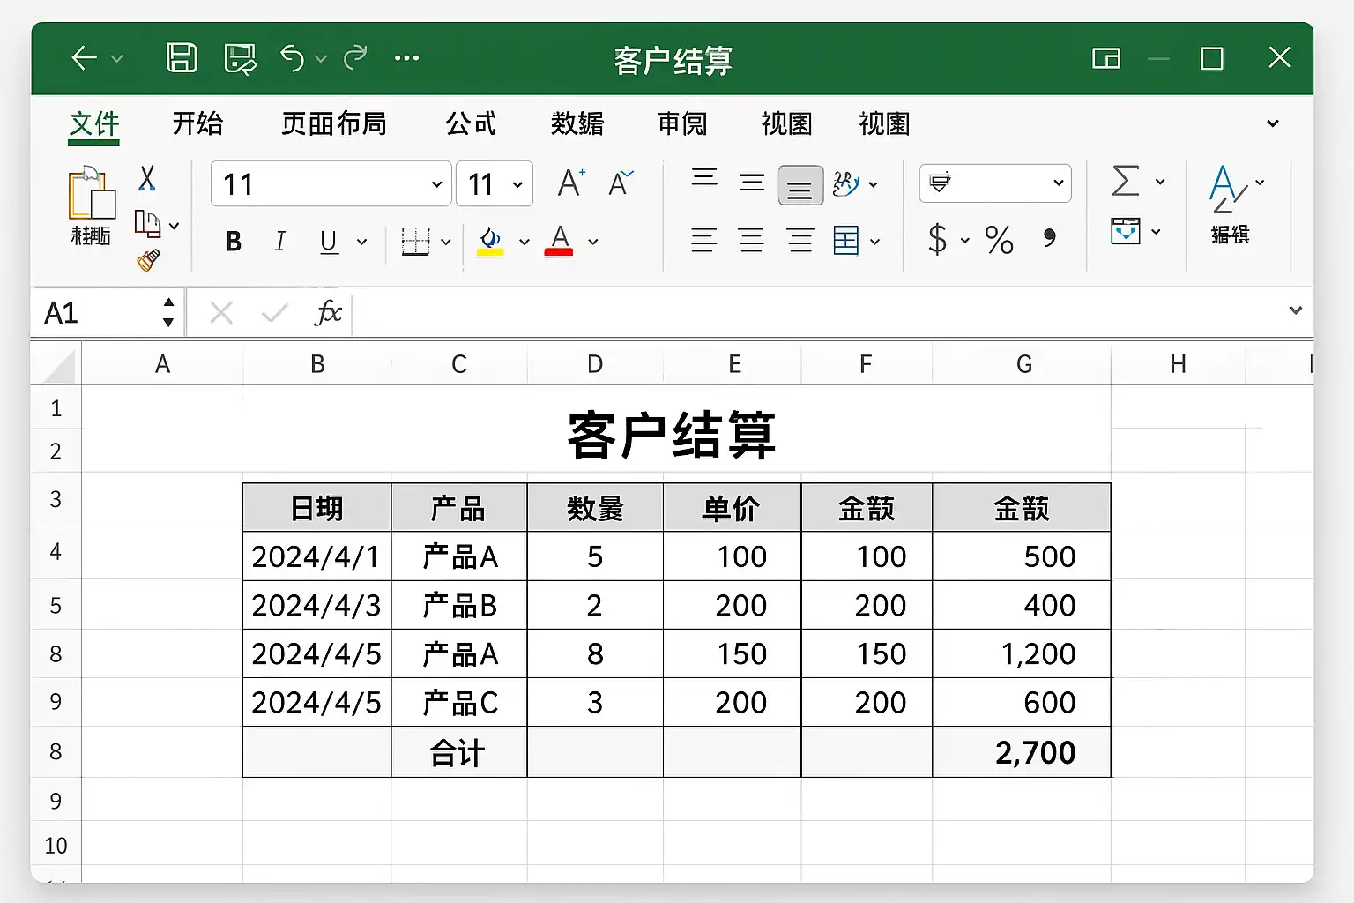
Task: Open the three-dot more options menu
Action: coord(406,58)
